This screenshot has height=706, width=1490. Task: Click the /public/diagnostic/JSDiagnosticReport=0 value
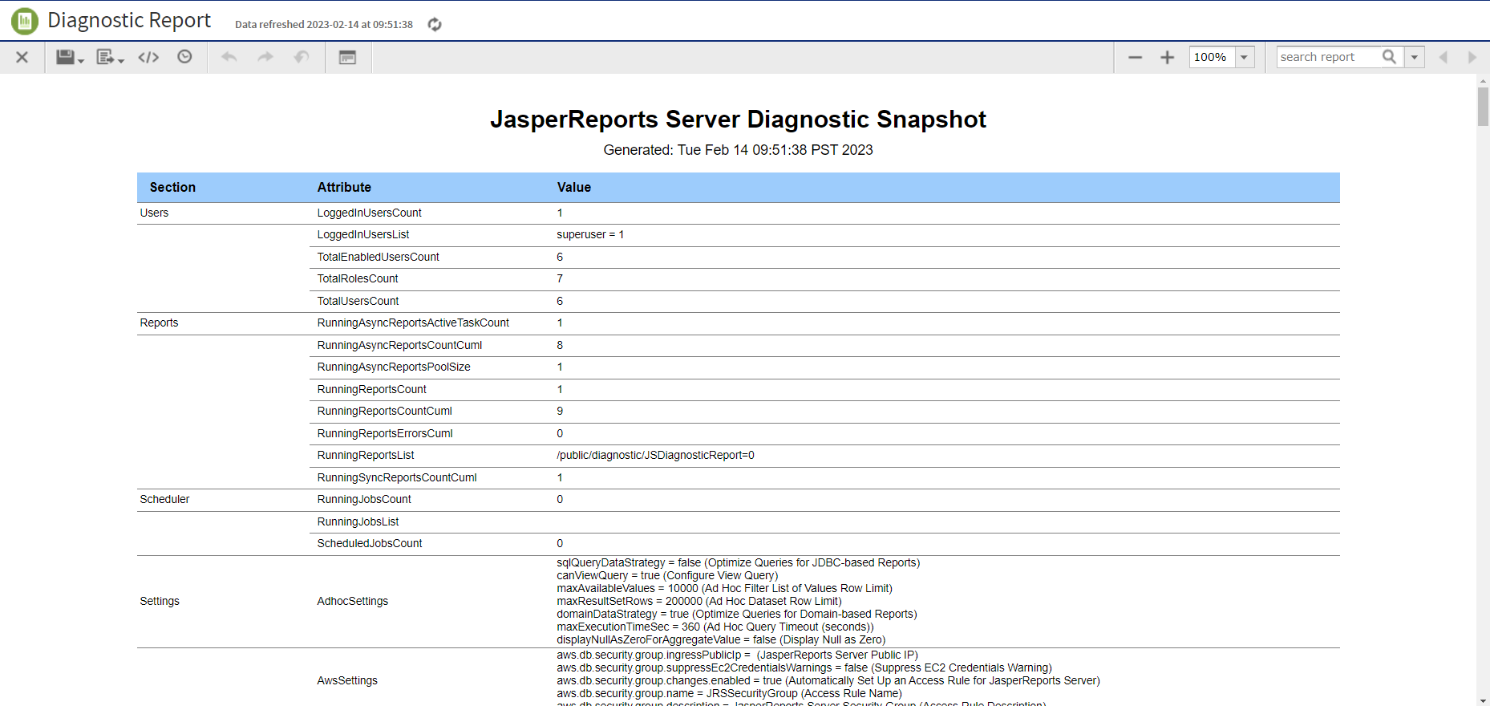[x=655, y=455]
